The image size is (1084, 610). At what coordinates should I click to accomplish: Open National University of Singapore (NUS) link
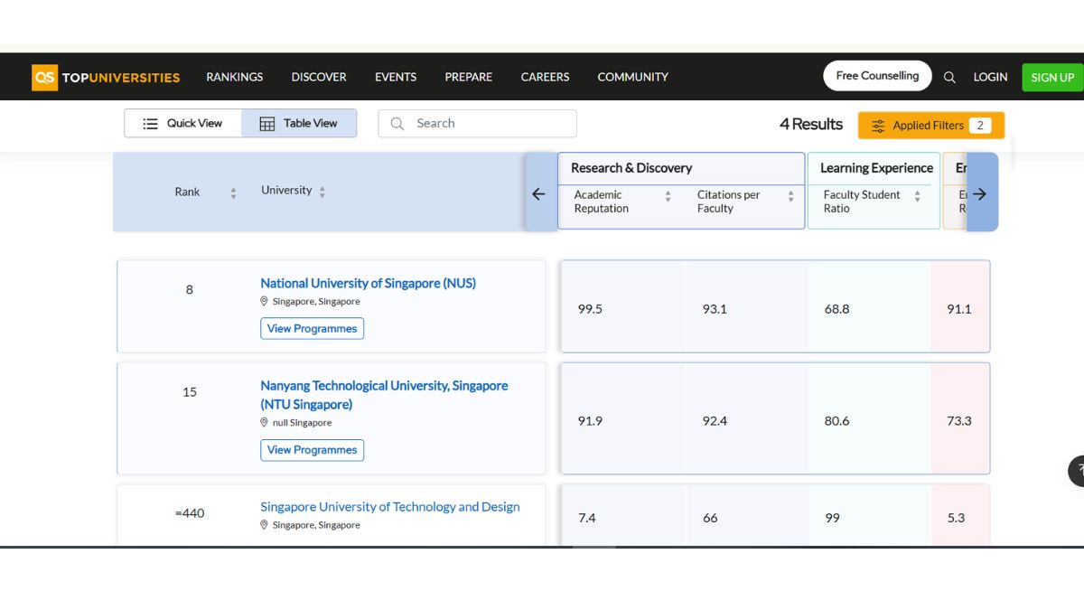tap(368, 283)
